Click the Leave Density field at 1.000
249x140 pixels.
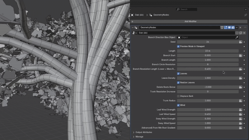pyautogui.click(x=208, y=78)
